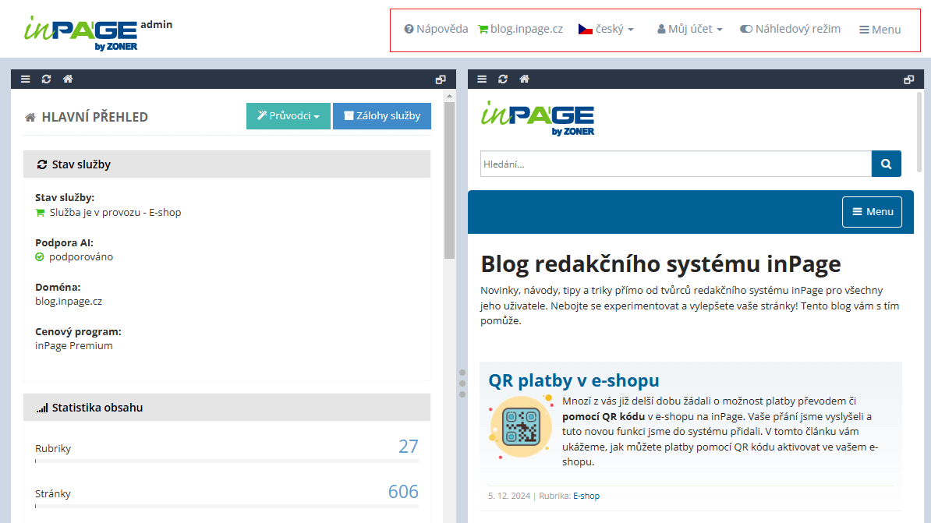Go to home in left panel toolbar
The image size is (931, 523).
[68, 79]
